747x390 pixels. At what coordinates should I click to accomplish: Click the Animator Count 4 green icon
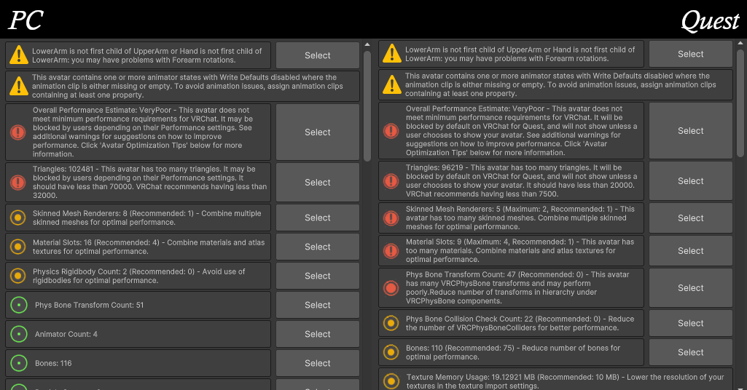click(19, 334)
